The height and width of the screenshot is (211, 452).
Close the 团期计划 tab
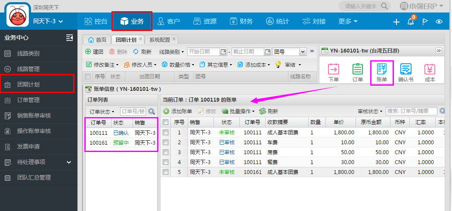click(x=140, y=38)
